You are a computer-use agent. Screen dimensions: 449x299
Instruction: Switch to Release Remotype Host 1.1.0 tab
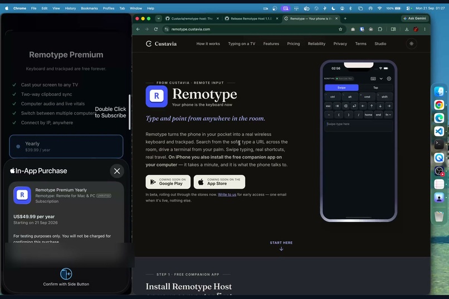point(251,18)
